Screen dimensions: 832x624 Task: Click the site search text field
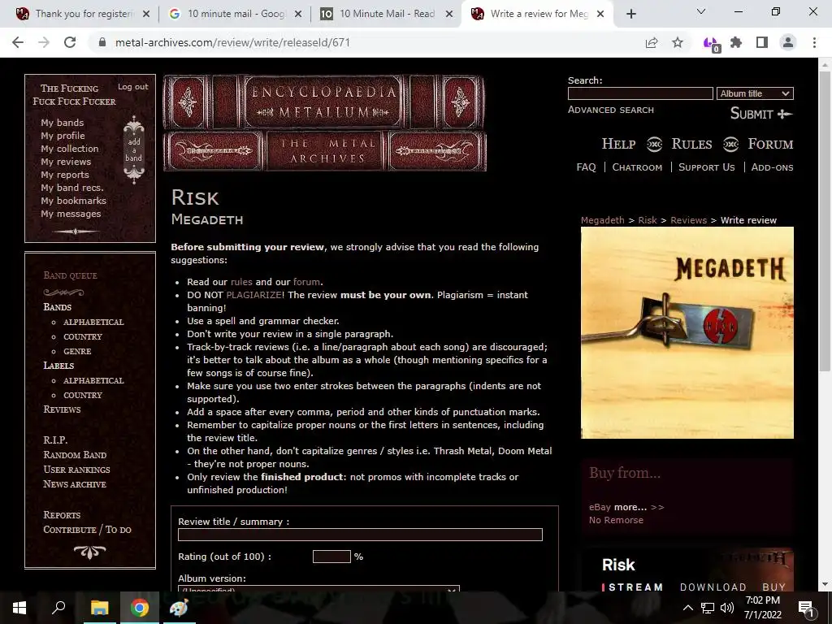click(640, 93)
